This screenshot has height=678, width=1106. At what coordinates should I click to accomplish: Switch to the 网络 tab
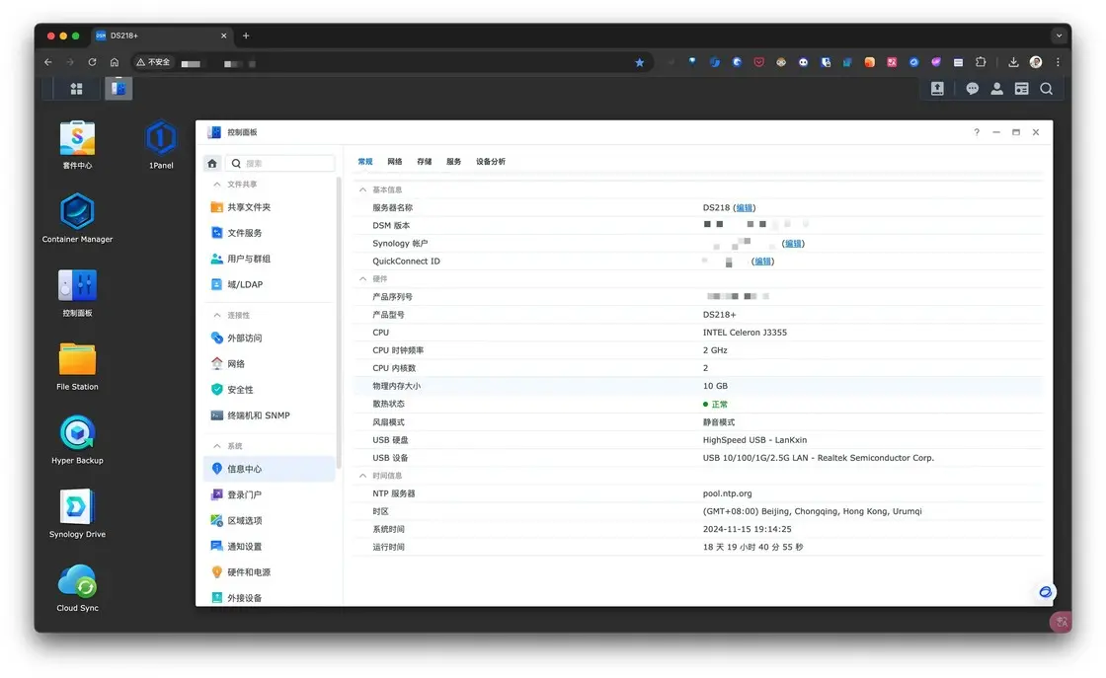point(394,162)
